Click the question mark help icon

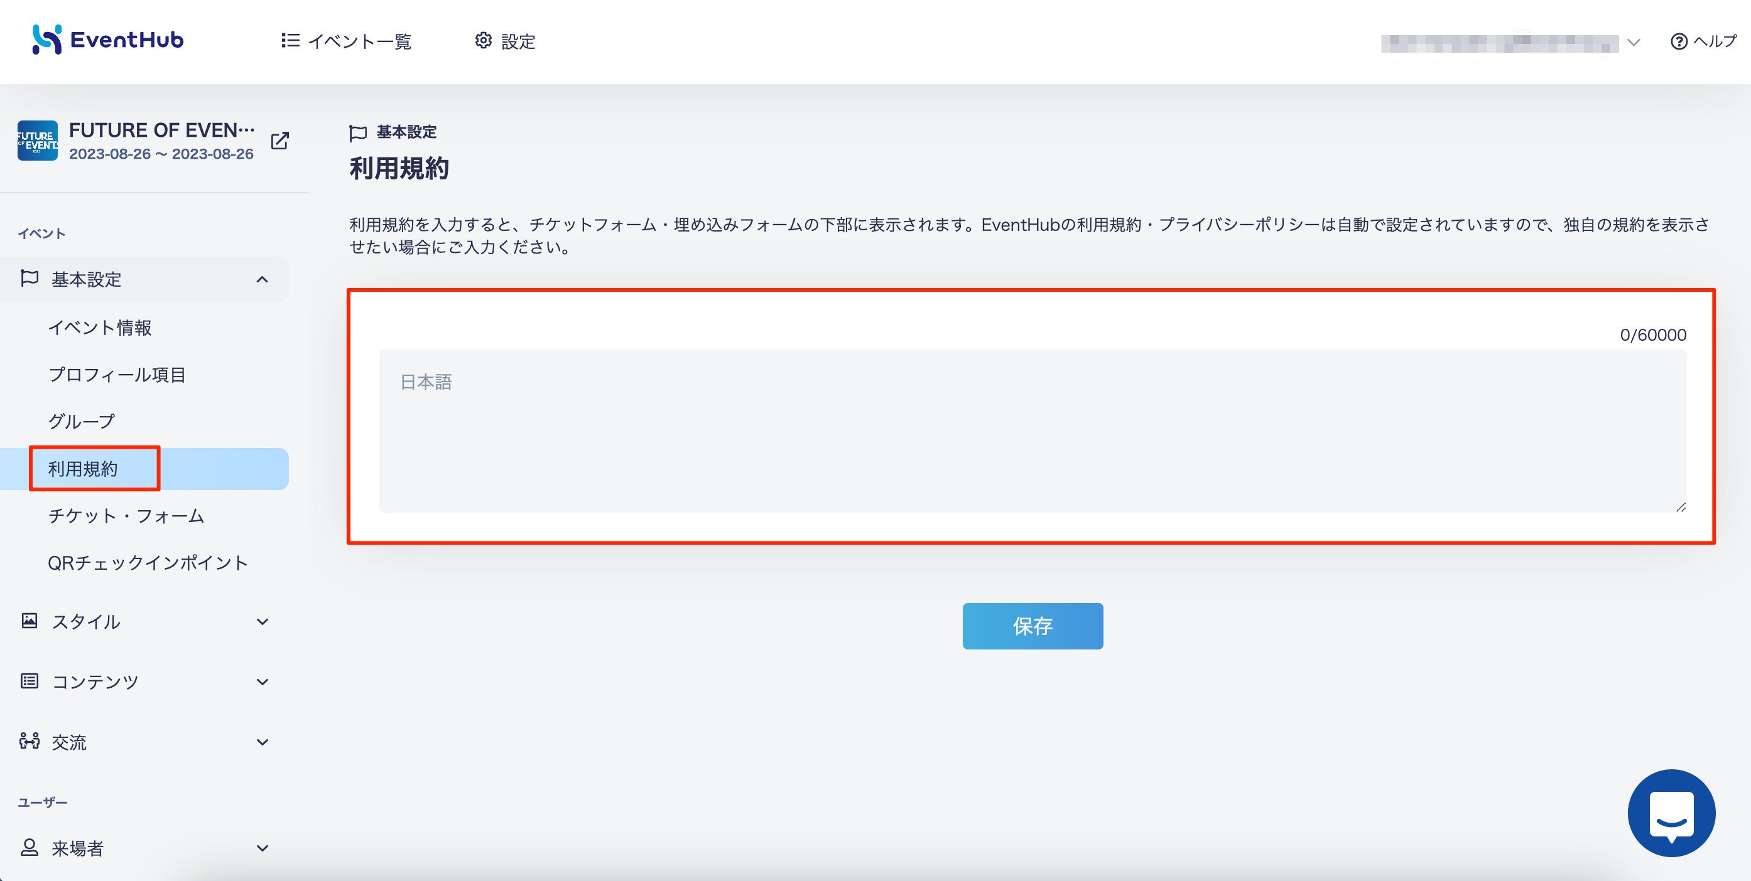pos(1678,41)
